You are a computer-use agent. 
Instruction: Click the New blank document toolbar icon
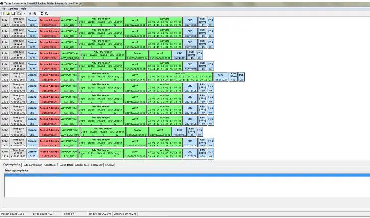(x=3, y=14)
